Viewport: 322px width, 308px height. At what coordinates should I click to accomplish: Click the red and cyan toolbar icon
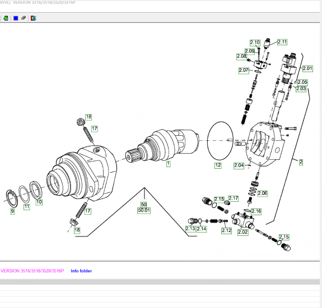click(x=33, y=18)
